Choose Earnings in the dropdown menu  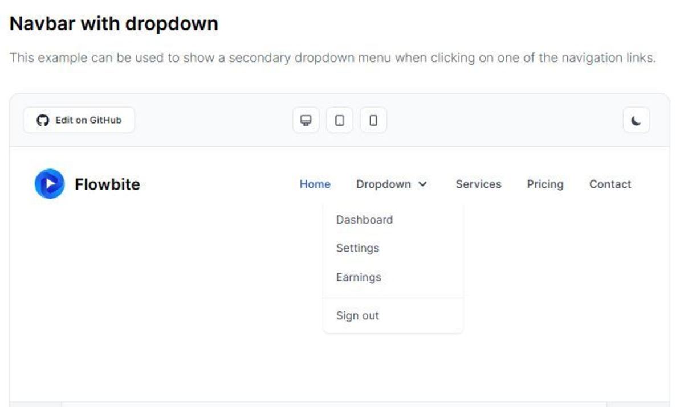[359, 277]
